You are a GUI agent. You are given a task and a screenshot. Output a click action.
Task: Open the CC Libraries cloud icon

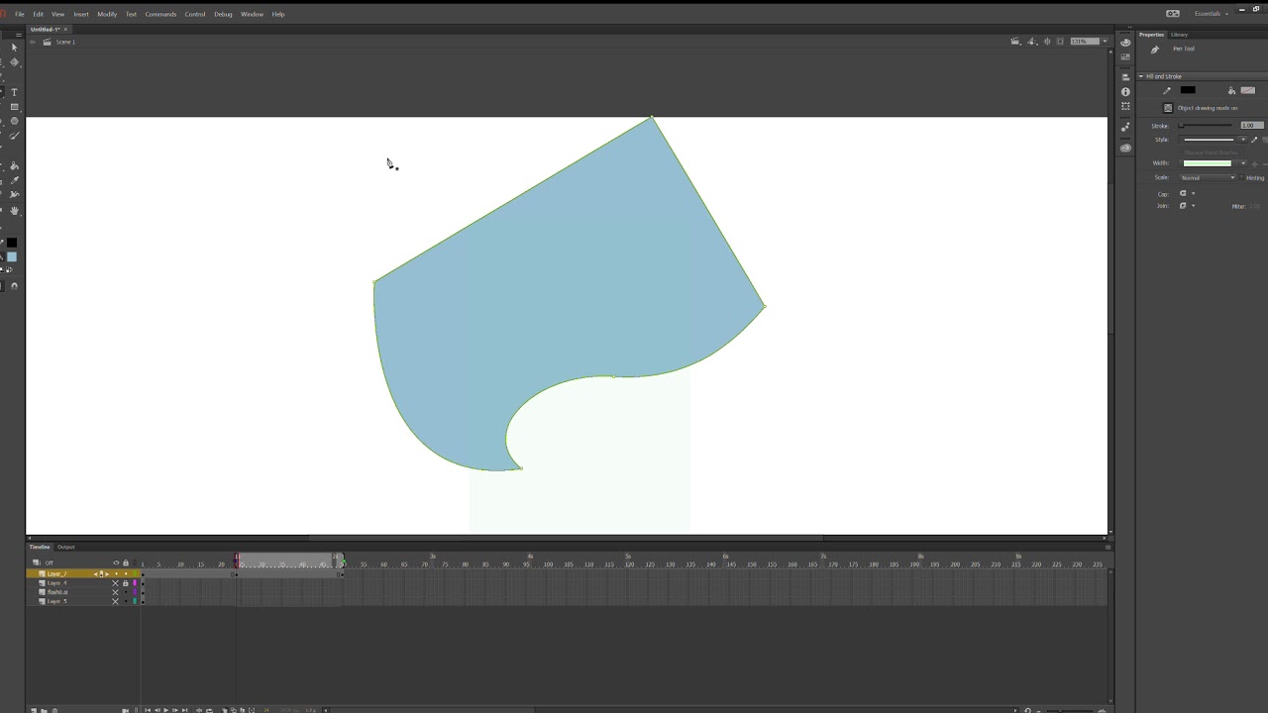click(1125, 149)
